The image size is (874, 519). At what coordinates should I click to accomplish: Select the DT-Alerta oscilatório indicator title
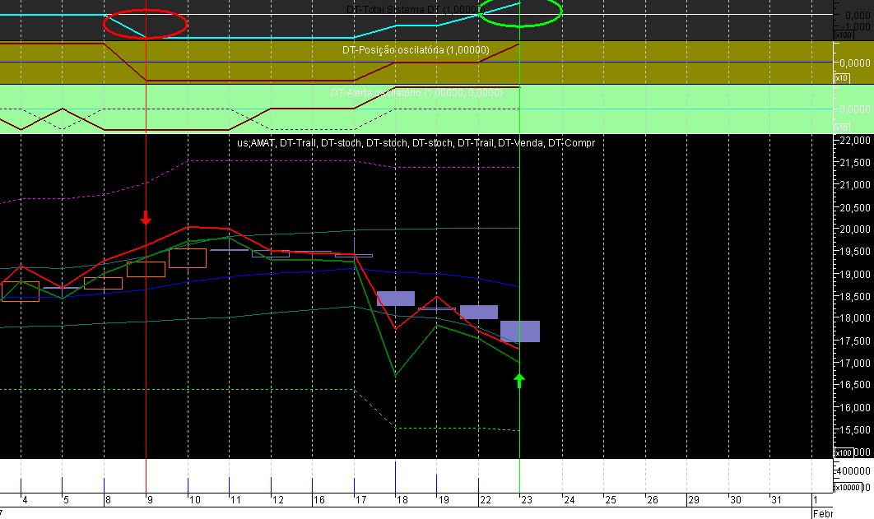[x=416, y=92]
